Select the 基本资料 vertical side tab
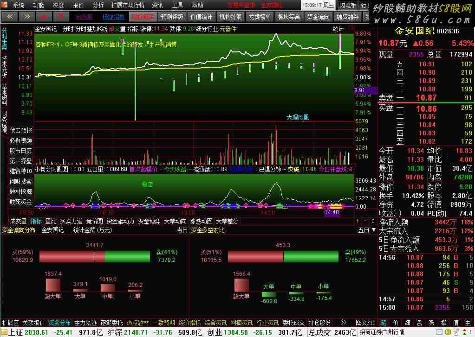This screenshot has width=475, height=337. (4, 94)
